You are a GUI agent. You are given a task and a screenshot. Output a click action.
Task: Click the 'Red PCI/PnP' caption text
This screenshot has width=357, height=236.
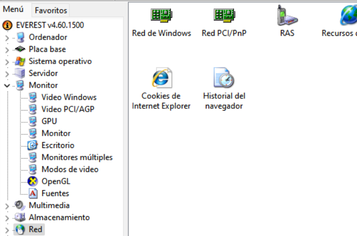(x=224, y=33)
